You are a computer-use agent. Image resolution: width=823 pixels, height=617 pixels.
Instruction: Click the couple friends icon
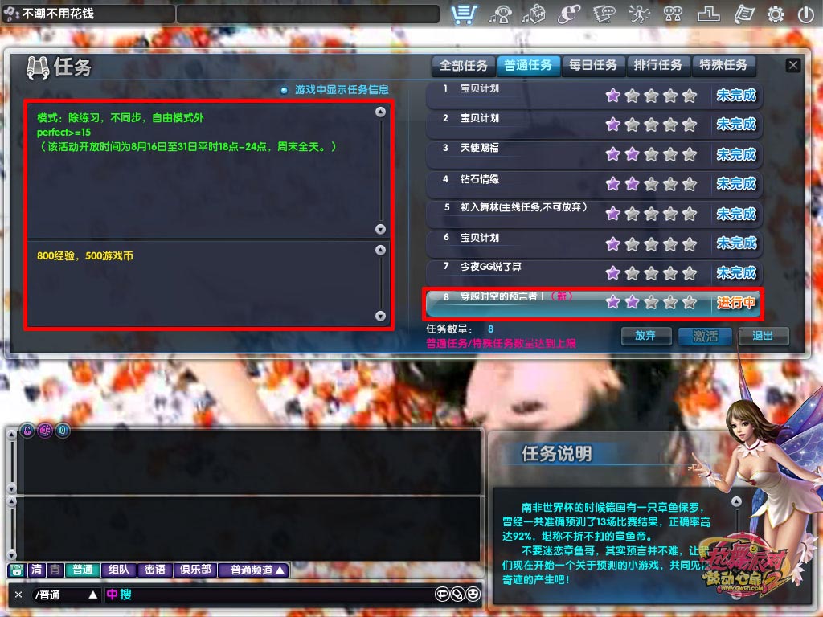point(674,14)
